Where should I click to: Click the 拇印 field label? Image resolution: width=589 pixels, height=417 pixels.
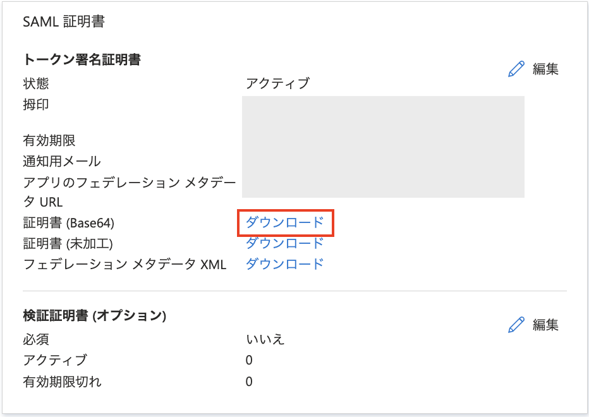point(36,104)
